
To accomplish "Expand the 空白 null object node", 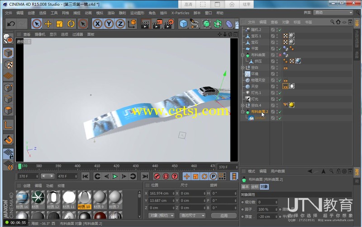I will [x=243, y=67].
